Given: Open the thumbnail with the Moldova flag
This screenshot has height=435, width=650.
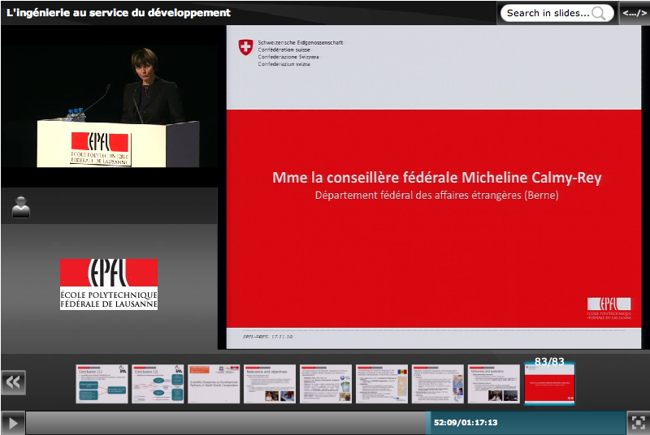Looking at the screenshot, I should coord(381,384).
